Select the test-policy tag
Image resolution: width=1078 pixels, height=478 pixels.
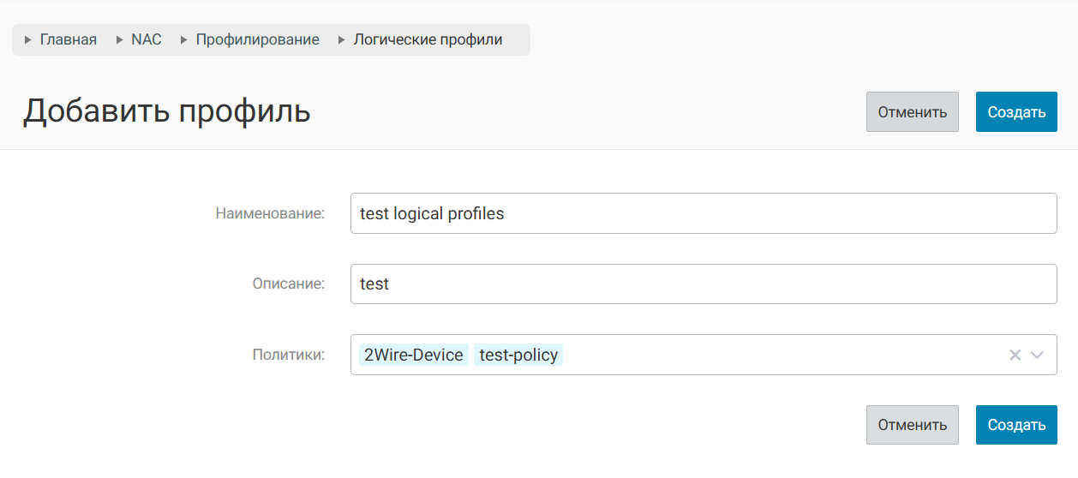(518, 355)
